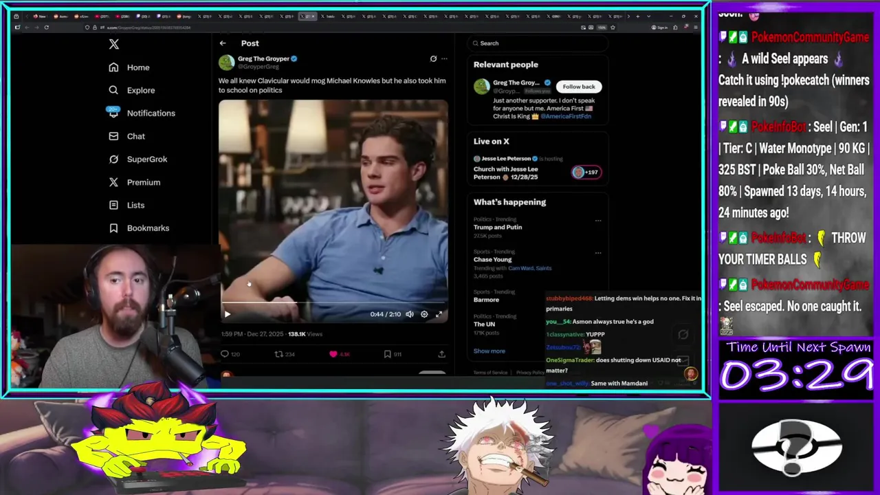This screenshot has height=495, width=880.
Task: Click the +197 listeners badge
Action: coord(586,172)
